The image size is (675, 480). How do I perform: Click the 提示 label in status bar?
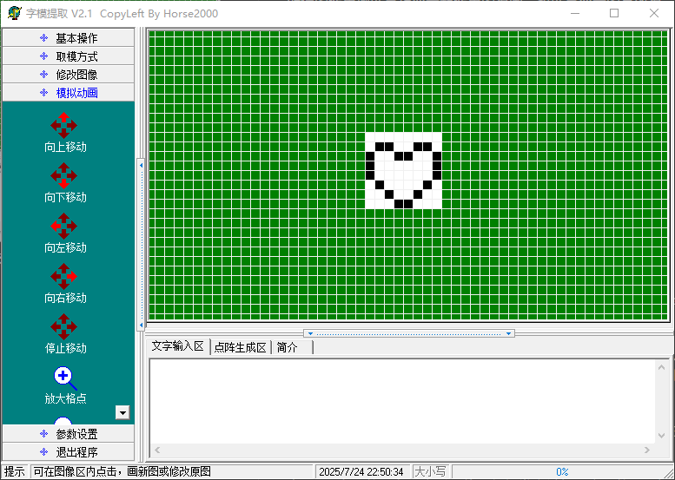click(15, 471)
